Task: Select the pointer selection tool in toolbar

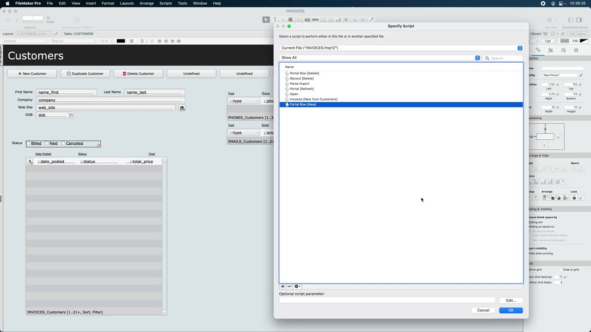Action: (x=266, y=19)
